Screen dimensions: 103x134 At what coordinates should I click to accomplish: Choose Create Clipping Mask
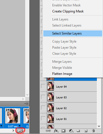[x=68, y=11]
